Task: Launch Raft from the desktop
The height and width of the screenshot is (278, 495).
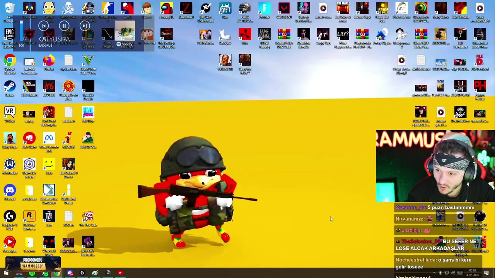Action: click(x=225, y=11)
